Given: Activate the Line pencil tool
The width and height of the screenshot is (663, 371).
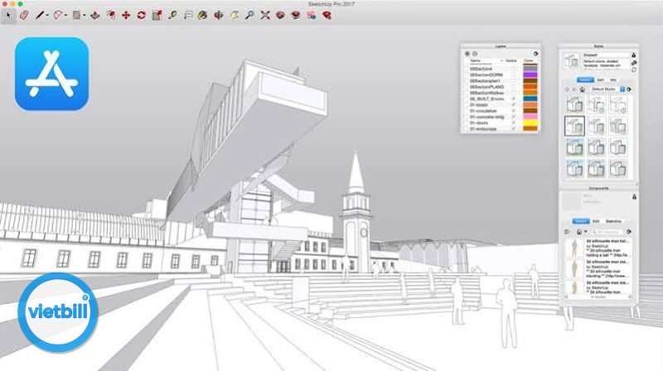Looking at the screenshot, I should [x=40, y=16].
